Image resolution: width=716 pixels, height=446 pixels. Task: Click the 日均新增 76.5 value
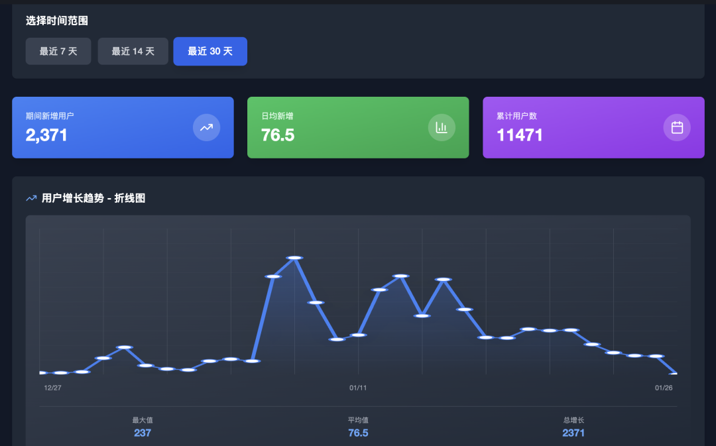pyautogui.click(x=278, y=135)
